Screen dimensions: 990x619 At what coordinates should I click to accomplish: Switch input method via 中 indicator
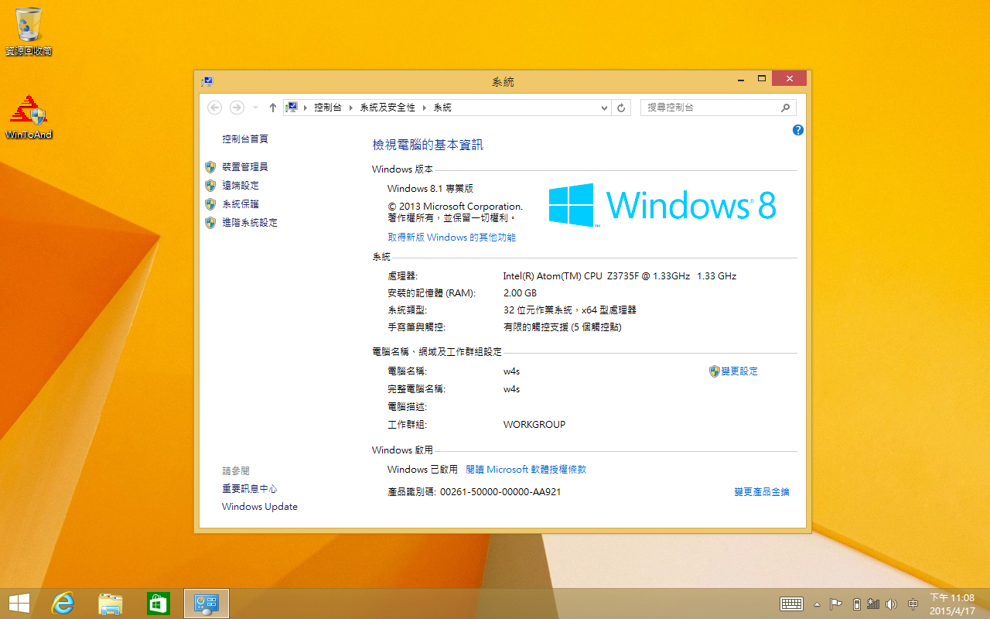(913, 604)
